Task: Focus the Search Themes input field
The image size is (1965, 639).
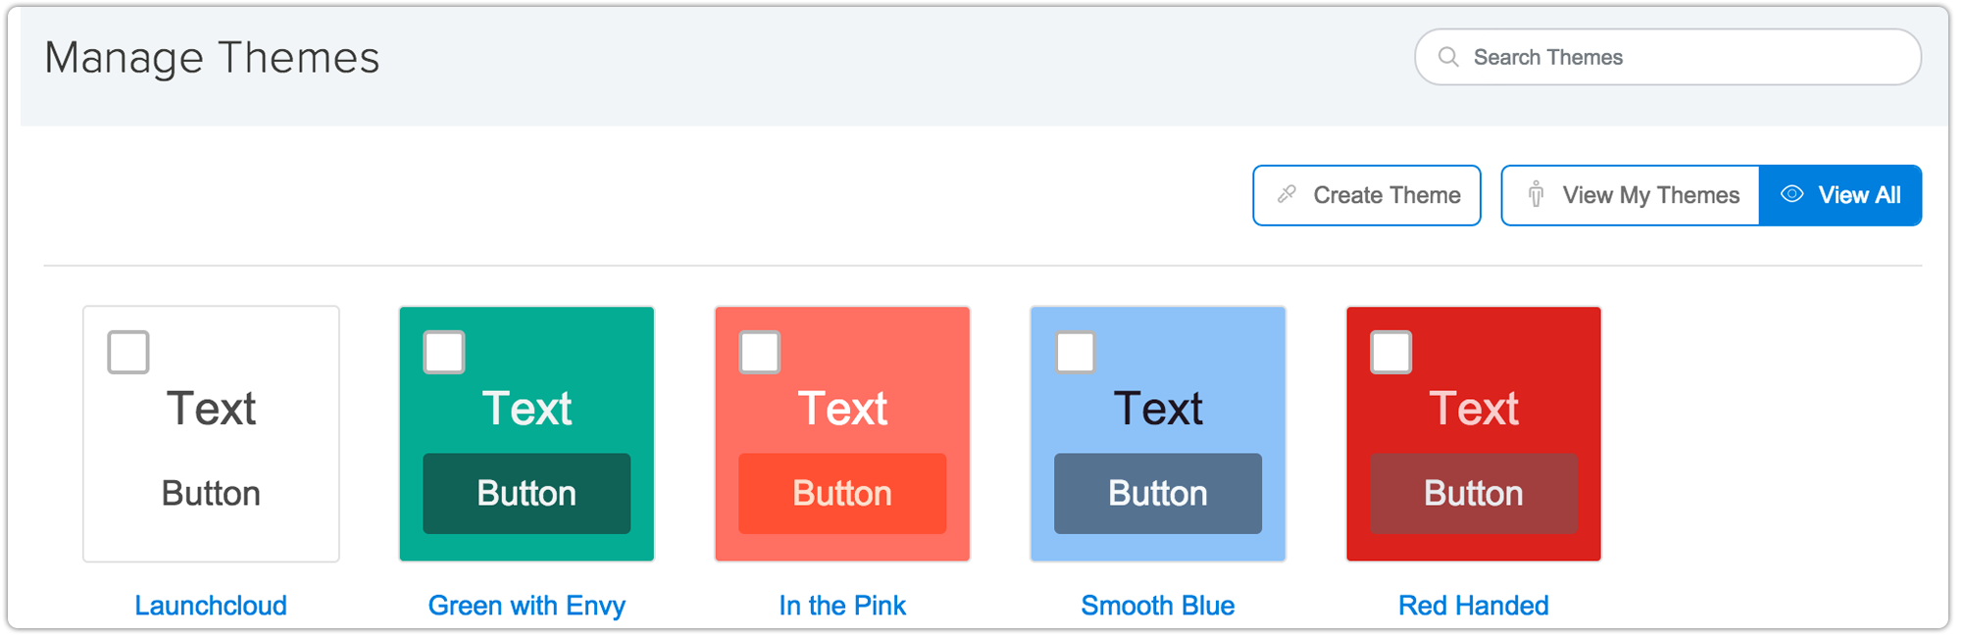Action: [1668, 57]
